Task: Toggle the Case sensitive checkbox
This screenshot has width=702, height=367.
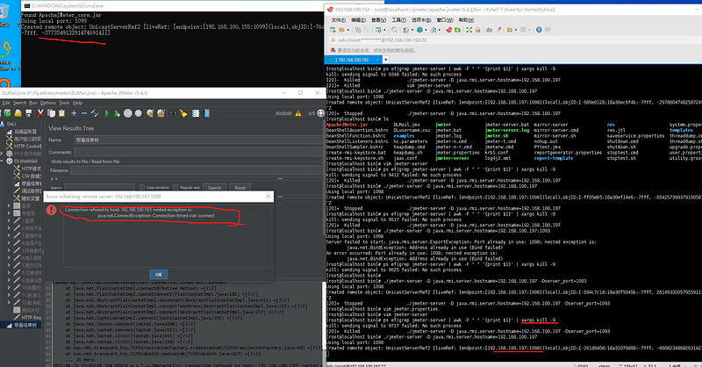Action: [x=141, y=187]
